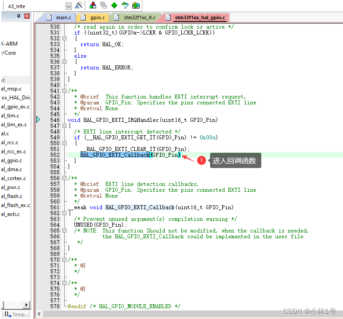Collapse the callback body at line 562
The height and width of the screenshot is (319, 343).
click(x=64, y=213)
